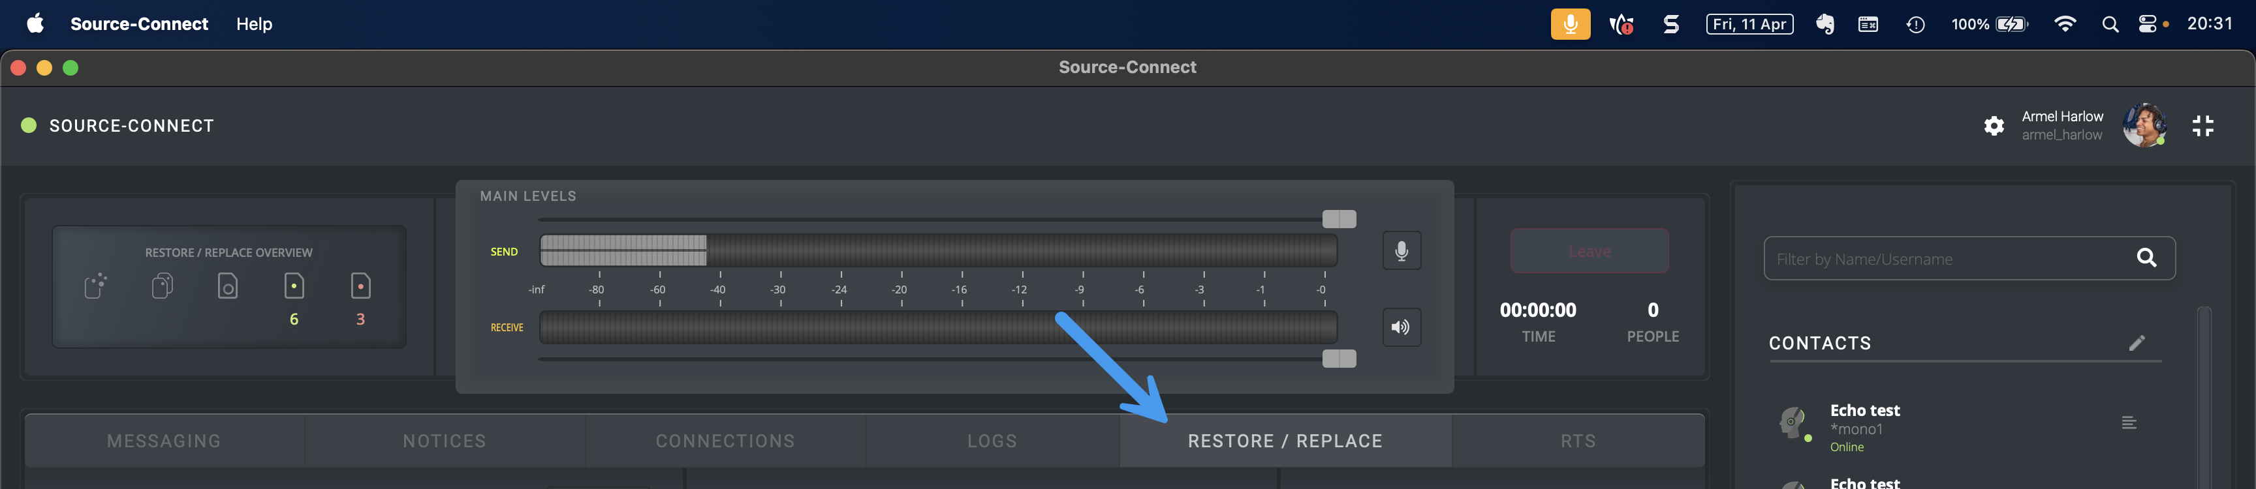Image resolution: width=2256 pixels, height=489 pixels.
Task: Adjust the Send level slider handle
Action: pos(1338,218)
